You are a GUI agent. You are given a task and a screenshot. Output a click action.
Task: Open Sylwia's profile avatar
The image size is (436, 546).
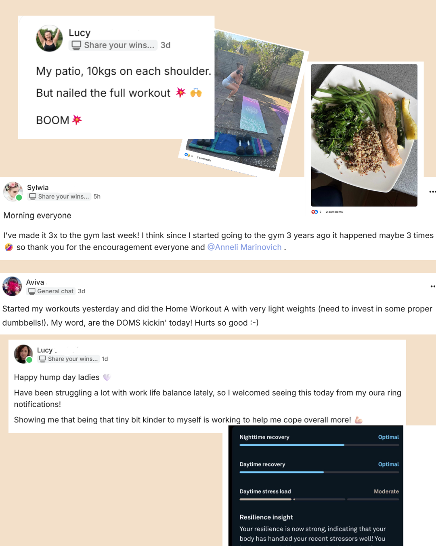coord(13,192)
